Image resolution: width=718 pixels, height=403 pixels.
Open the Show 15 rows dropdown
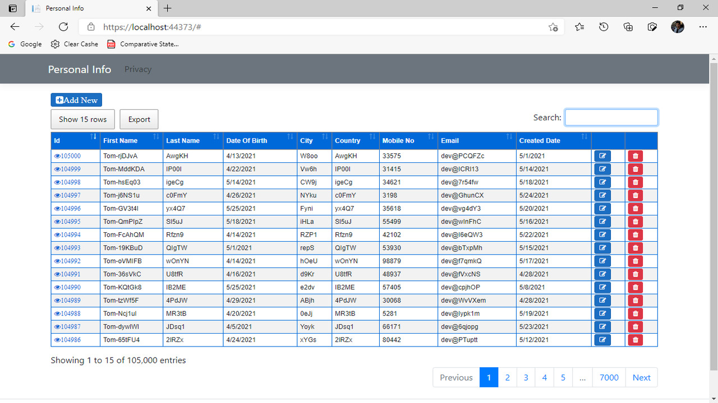coord(82,119)
